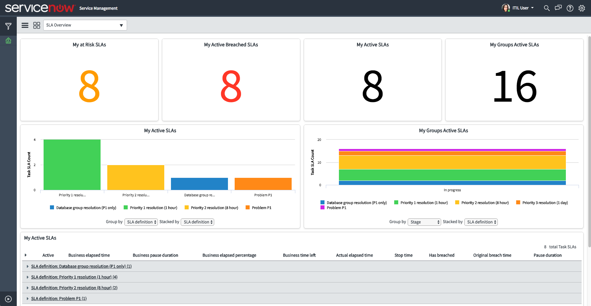Click the 'Service Management' header text
Image resolution: width=591 pixels, height=306 pixels.
tap(99, 8)
